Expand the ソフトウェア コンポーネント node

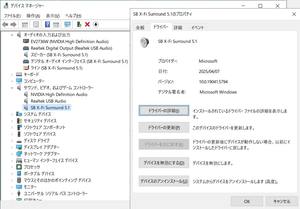[x=12, y=128]
